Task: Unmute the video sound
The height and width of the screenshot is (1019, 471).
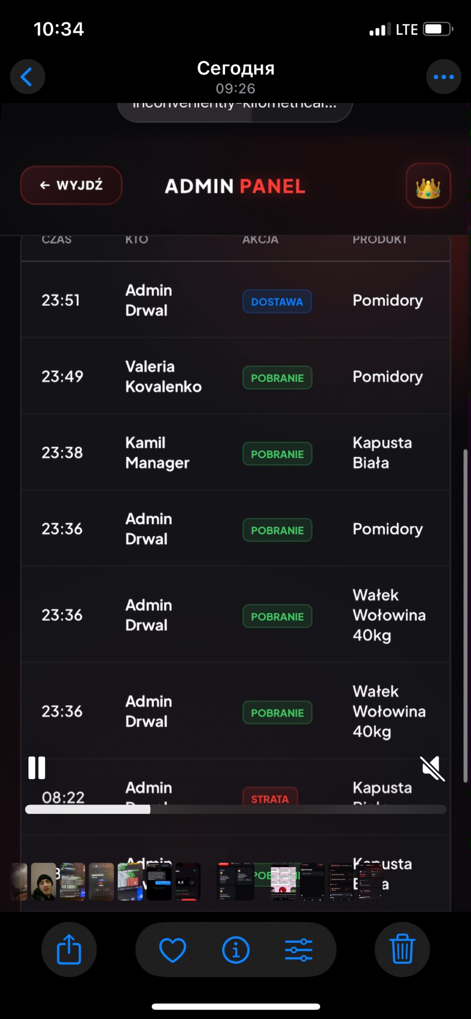Action: click(433, 769)
